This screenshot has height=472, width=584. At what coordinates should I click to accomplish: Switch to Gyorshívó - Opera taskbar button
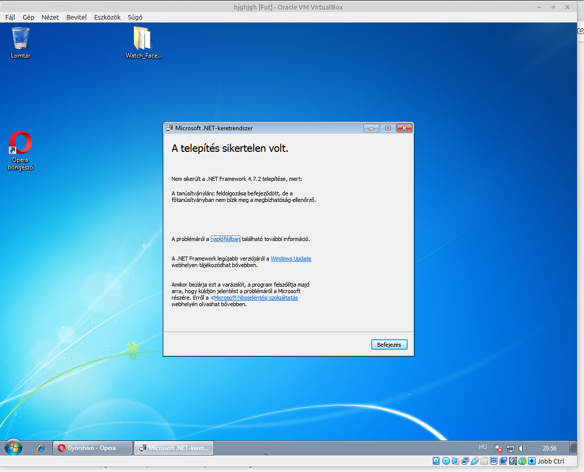point(92,448)
